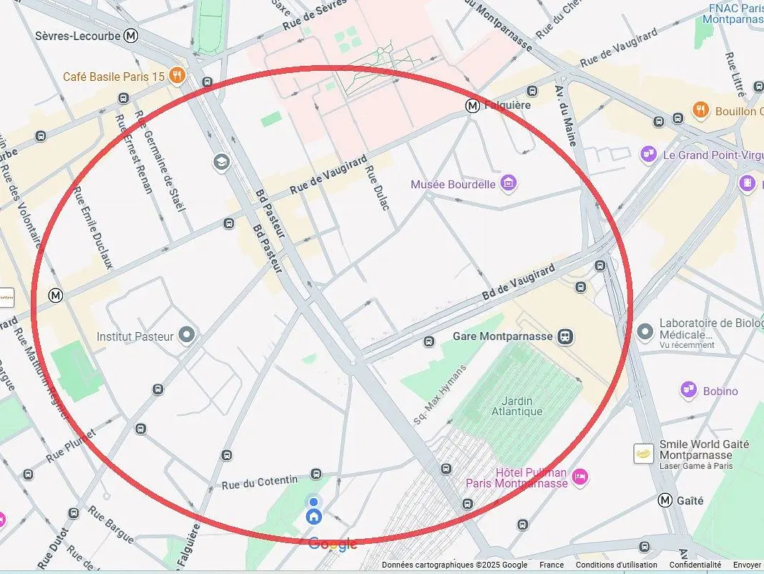
Task: Click the Gaîté metro station icon
Action: (665, 500)
